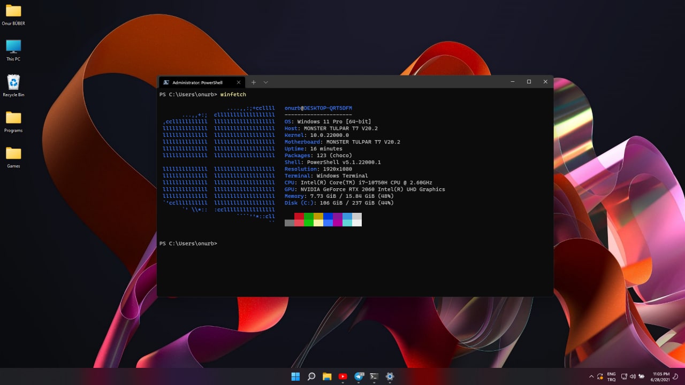The width and height of the screenshot is (685, 385).
Task: Open network status tray icon
Action: click(x=624, y=376)
